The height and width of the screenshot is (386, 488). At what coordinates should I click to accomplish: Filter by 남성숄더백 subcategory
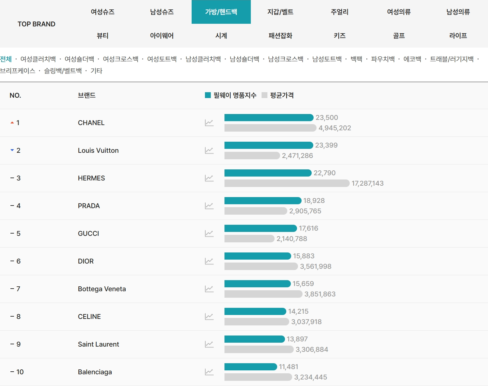click(x=245, y=59)
